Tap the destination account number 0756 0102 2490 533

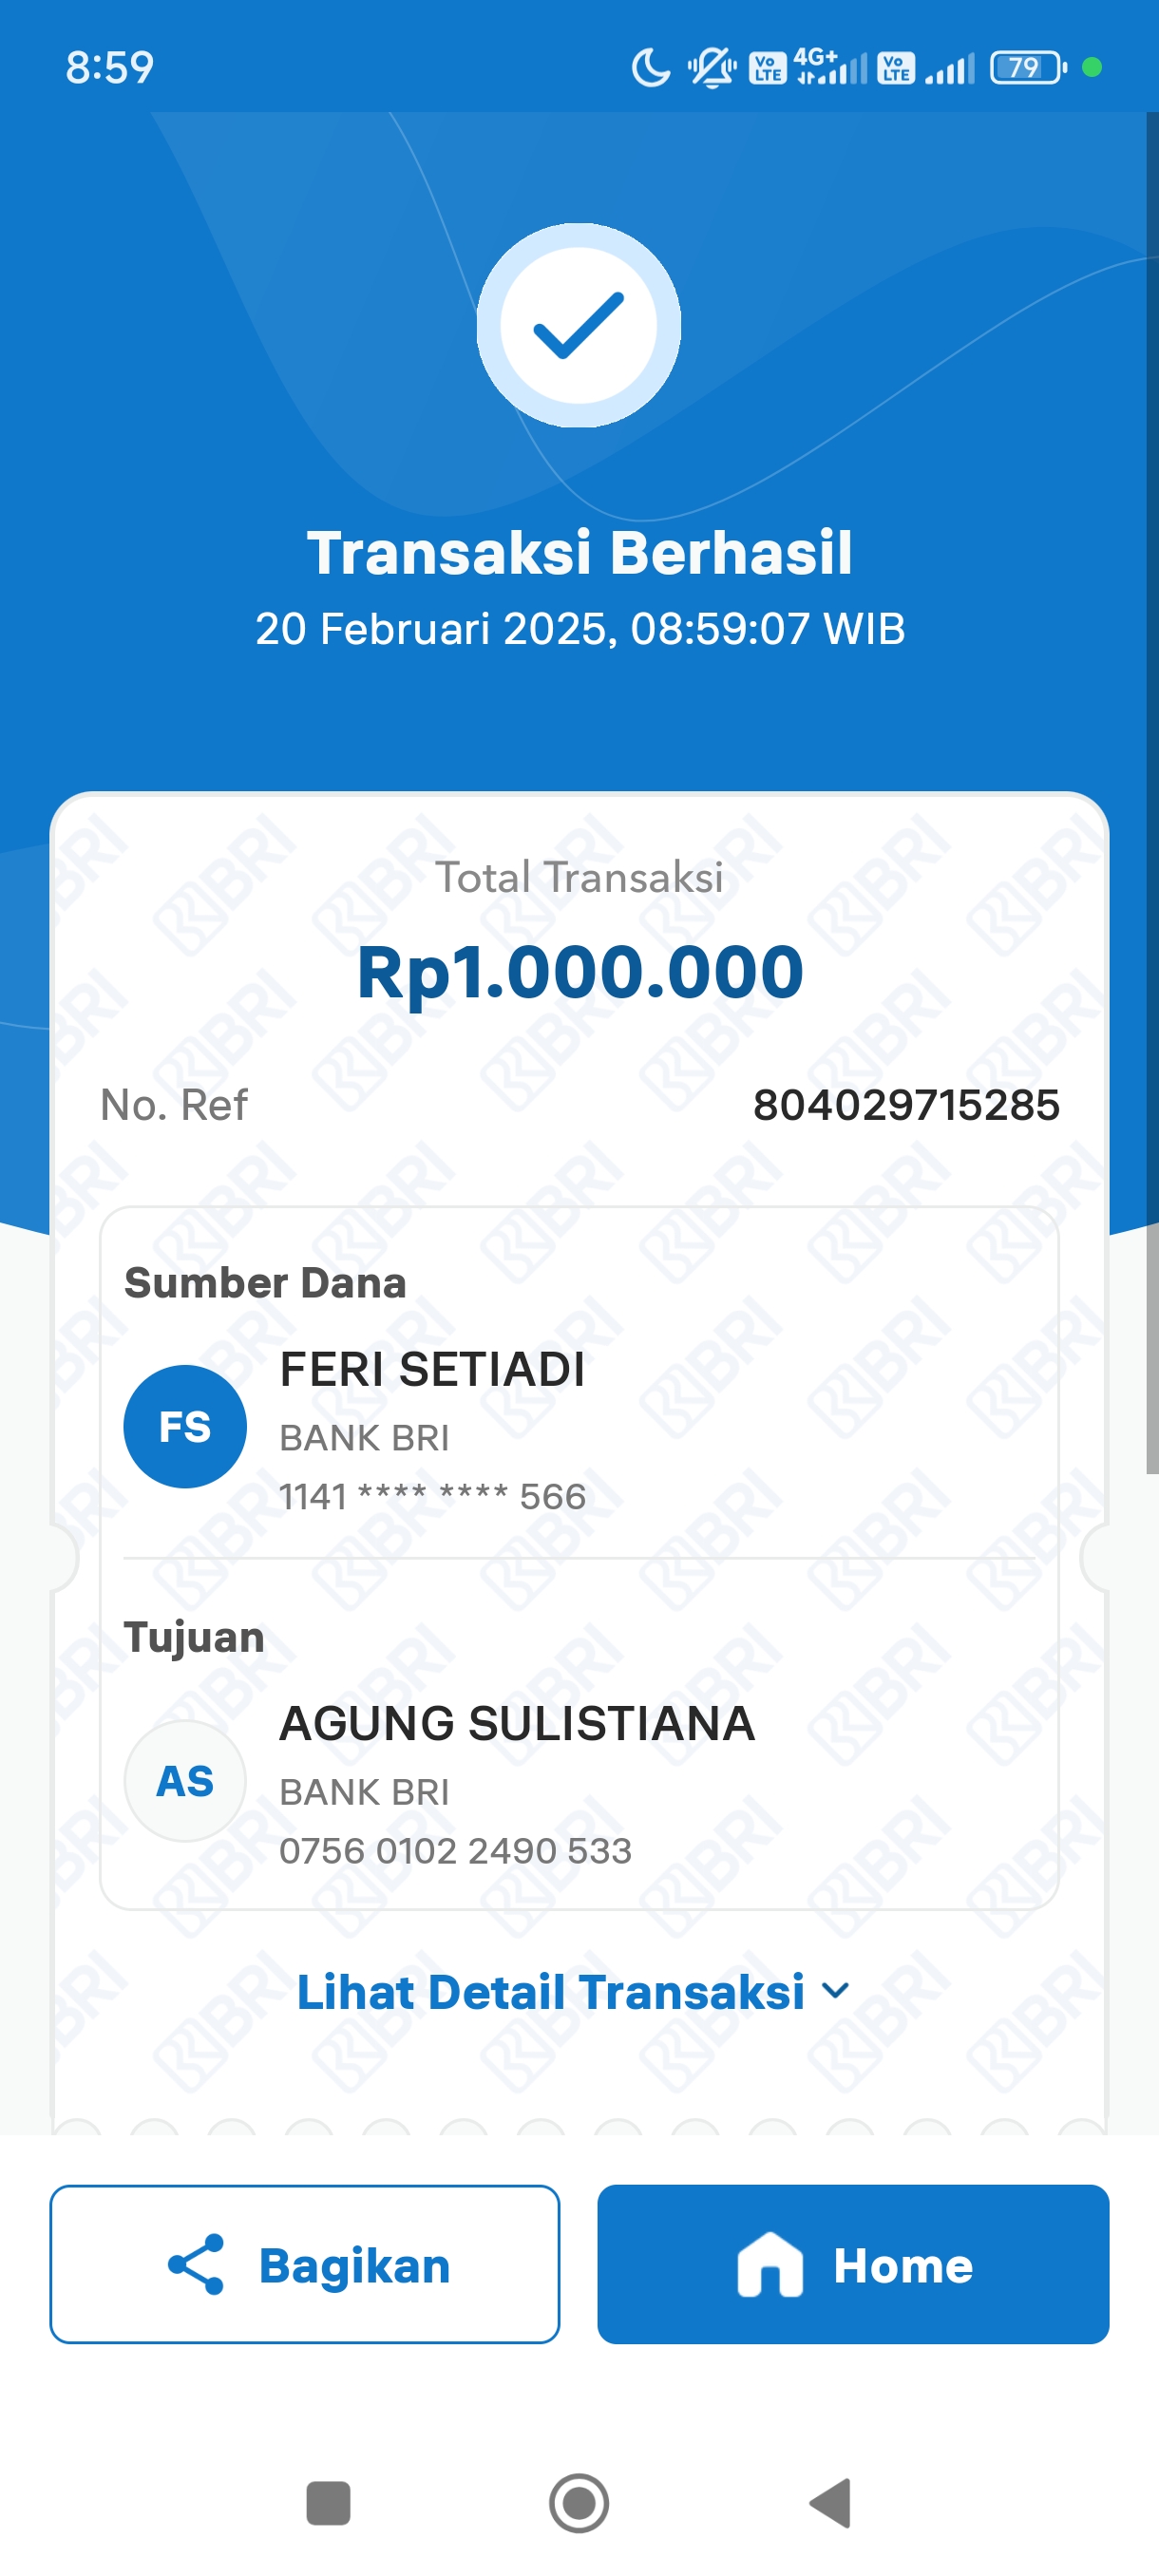[455, 1851]
